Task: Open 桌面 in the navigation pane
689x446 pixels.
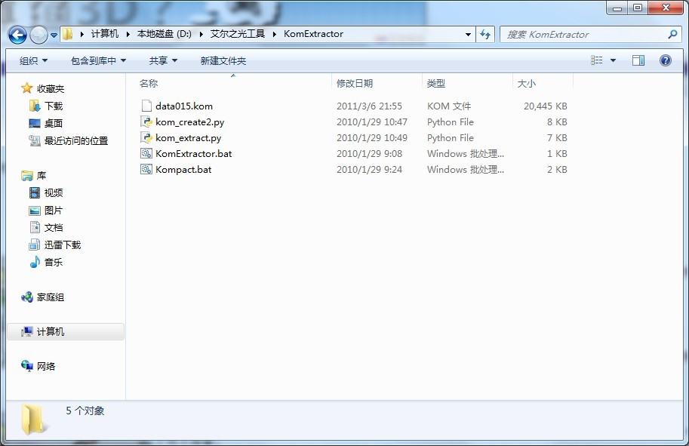Action: (x=54, y=124)
